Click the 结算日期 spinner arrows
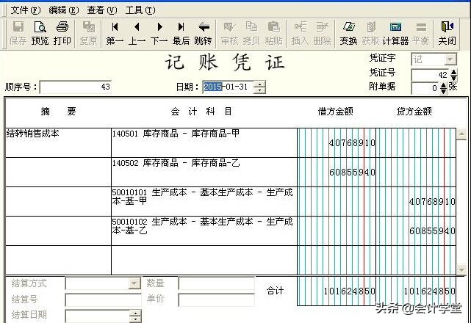 pos(135,316)
